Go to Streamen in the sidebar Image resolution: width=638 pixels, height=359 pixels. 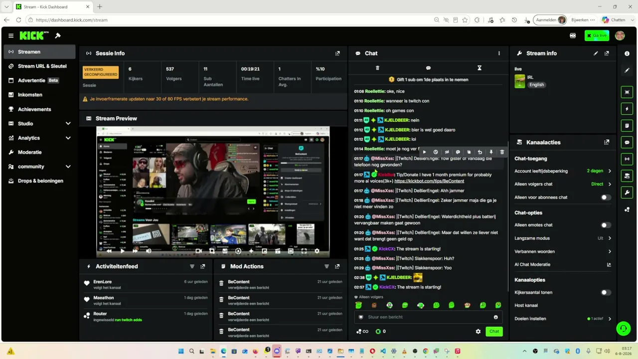40,52
